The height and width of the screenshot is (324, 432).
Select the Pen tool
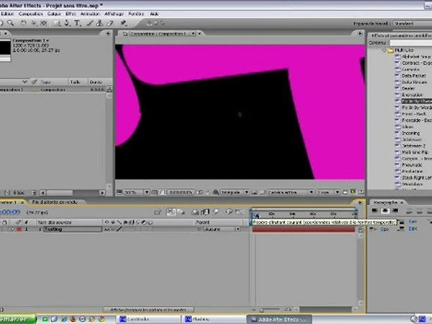[x=67, y=23]
